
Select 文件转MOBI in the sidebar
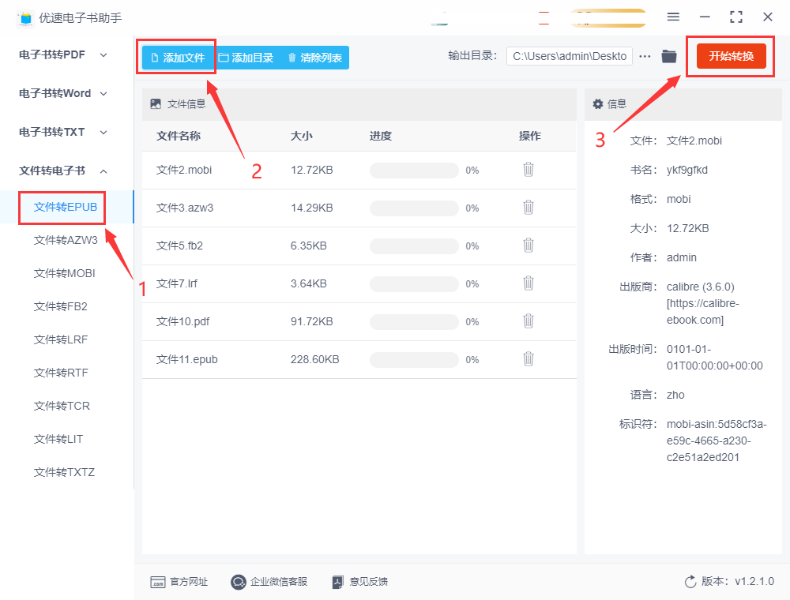click(x=65, y=273)
